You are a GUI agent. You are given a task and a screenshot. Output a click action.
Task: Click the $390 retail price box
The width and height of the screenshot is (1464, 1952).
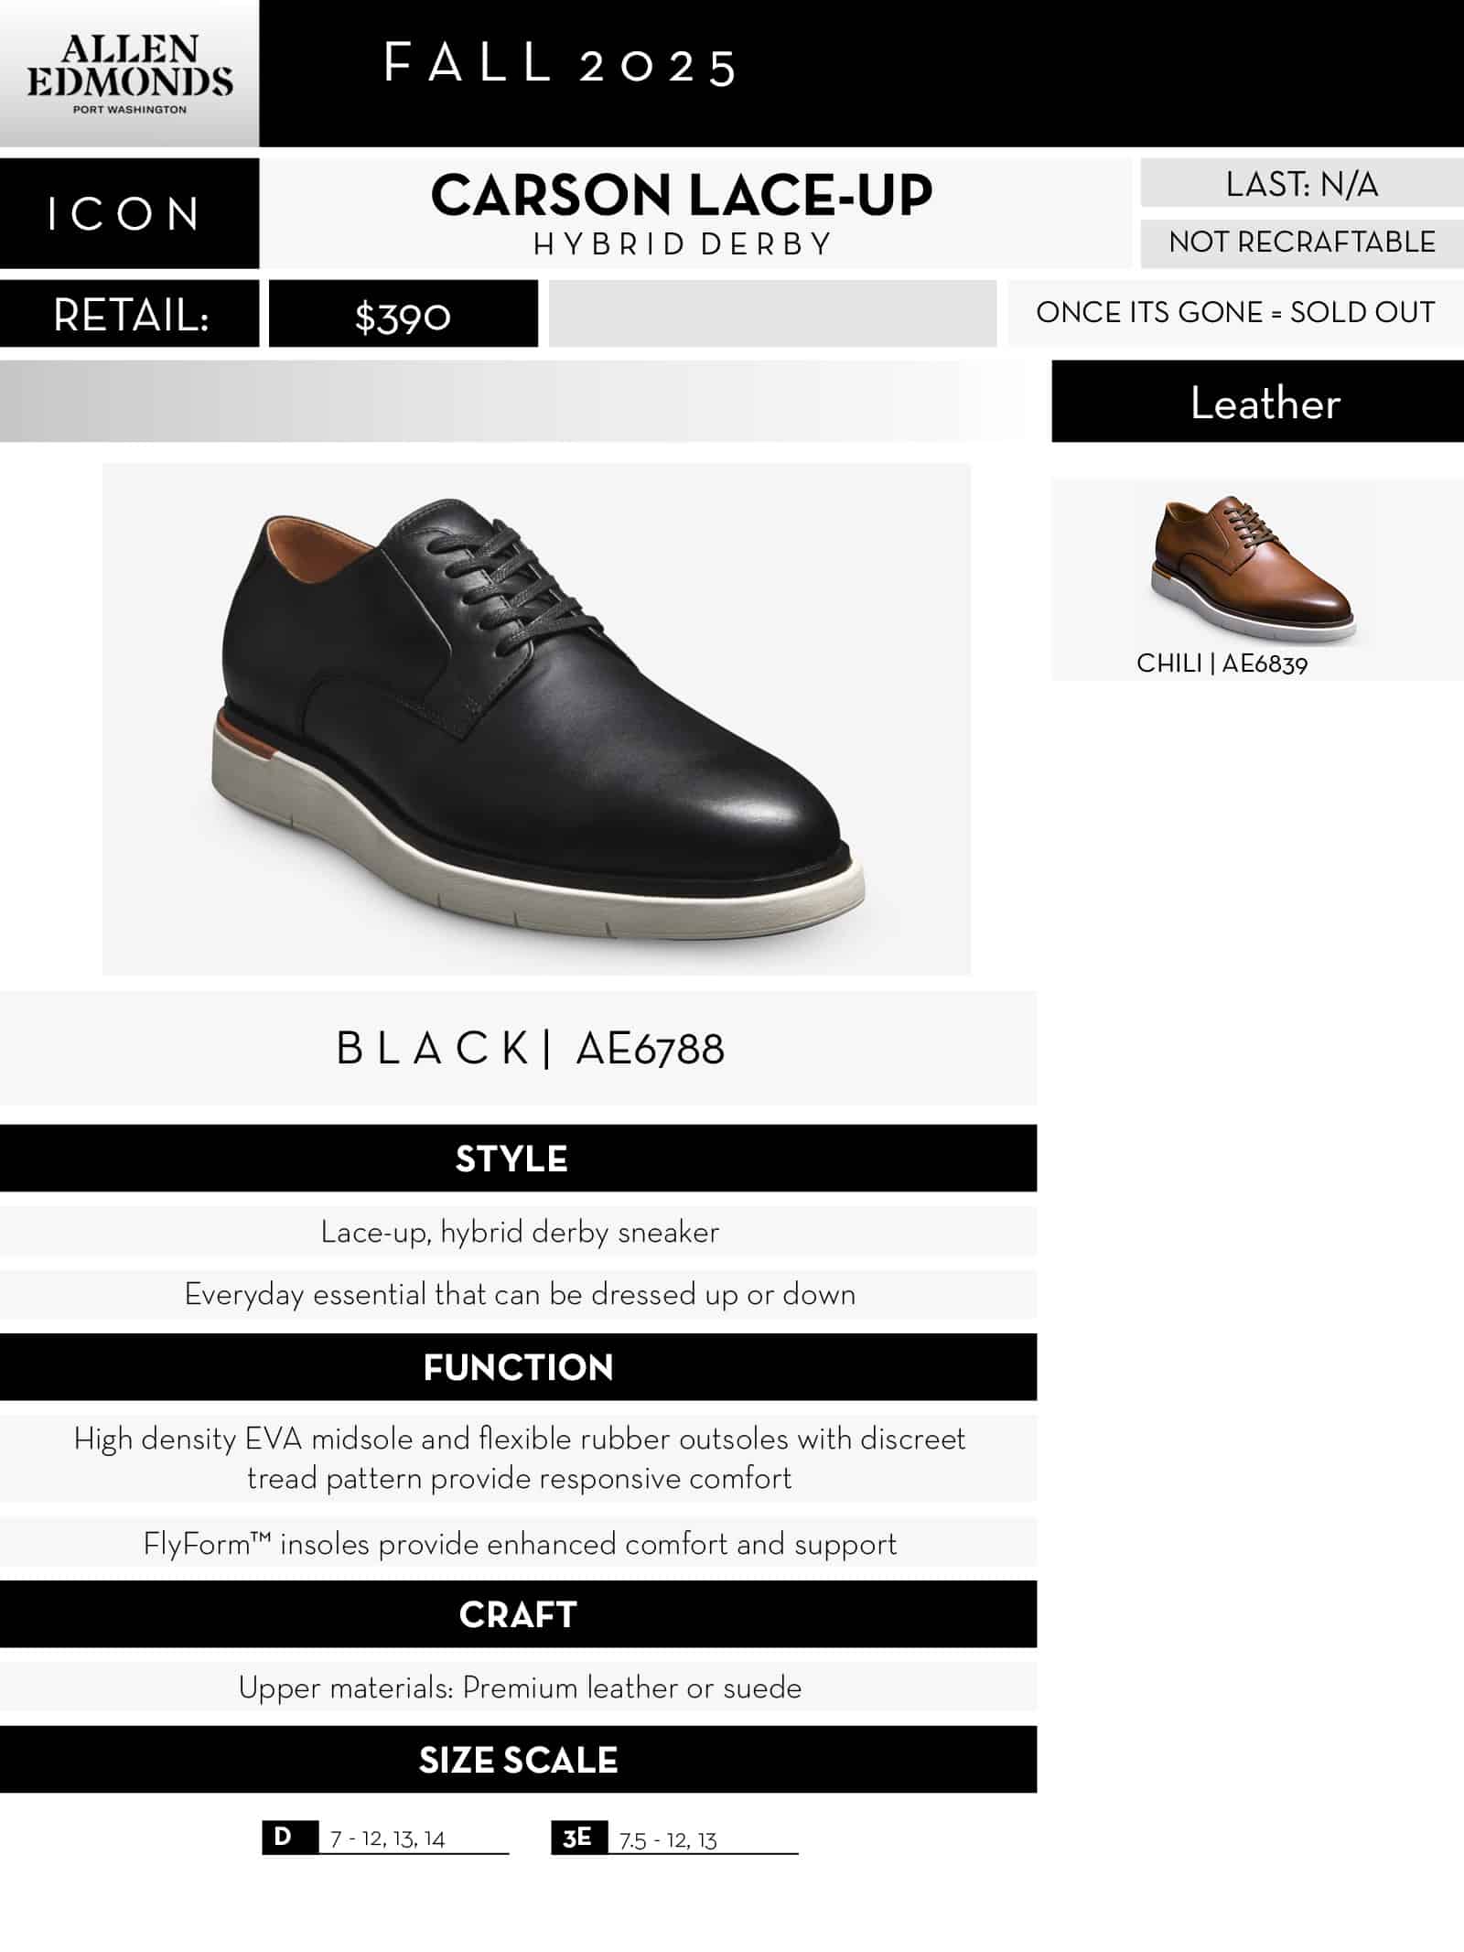403,316
